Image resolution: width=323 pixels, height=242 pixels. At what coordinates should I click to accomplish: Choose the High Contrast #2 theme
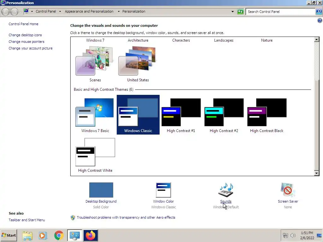(224, 115)
